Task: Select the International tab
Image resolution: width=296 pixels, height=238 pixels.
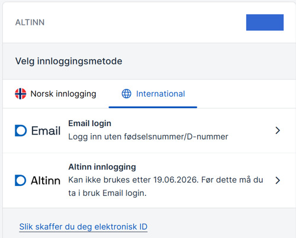Action: (153, 94)
